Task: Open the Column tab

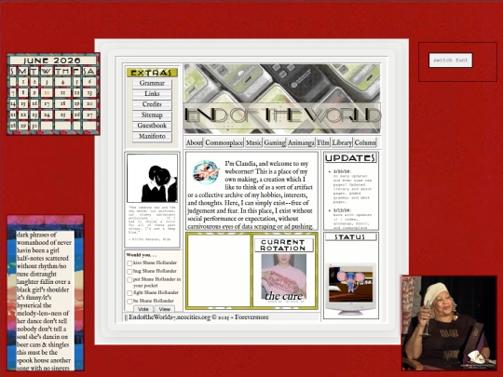Action: click(365, 142)
